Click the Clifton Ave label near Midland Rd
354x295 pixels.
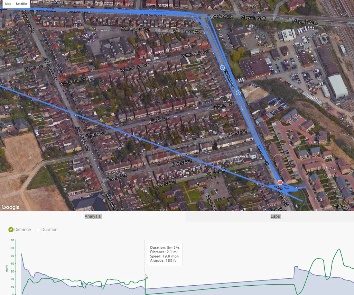[x=224, y=105]
